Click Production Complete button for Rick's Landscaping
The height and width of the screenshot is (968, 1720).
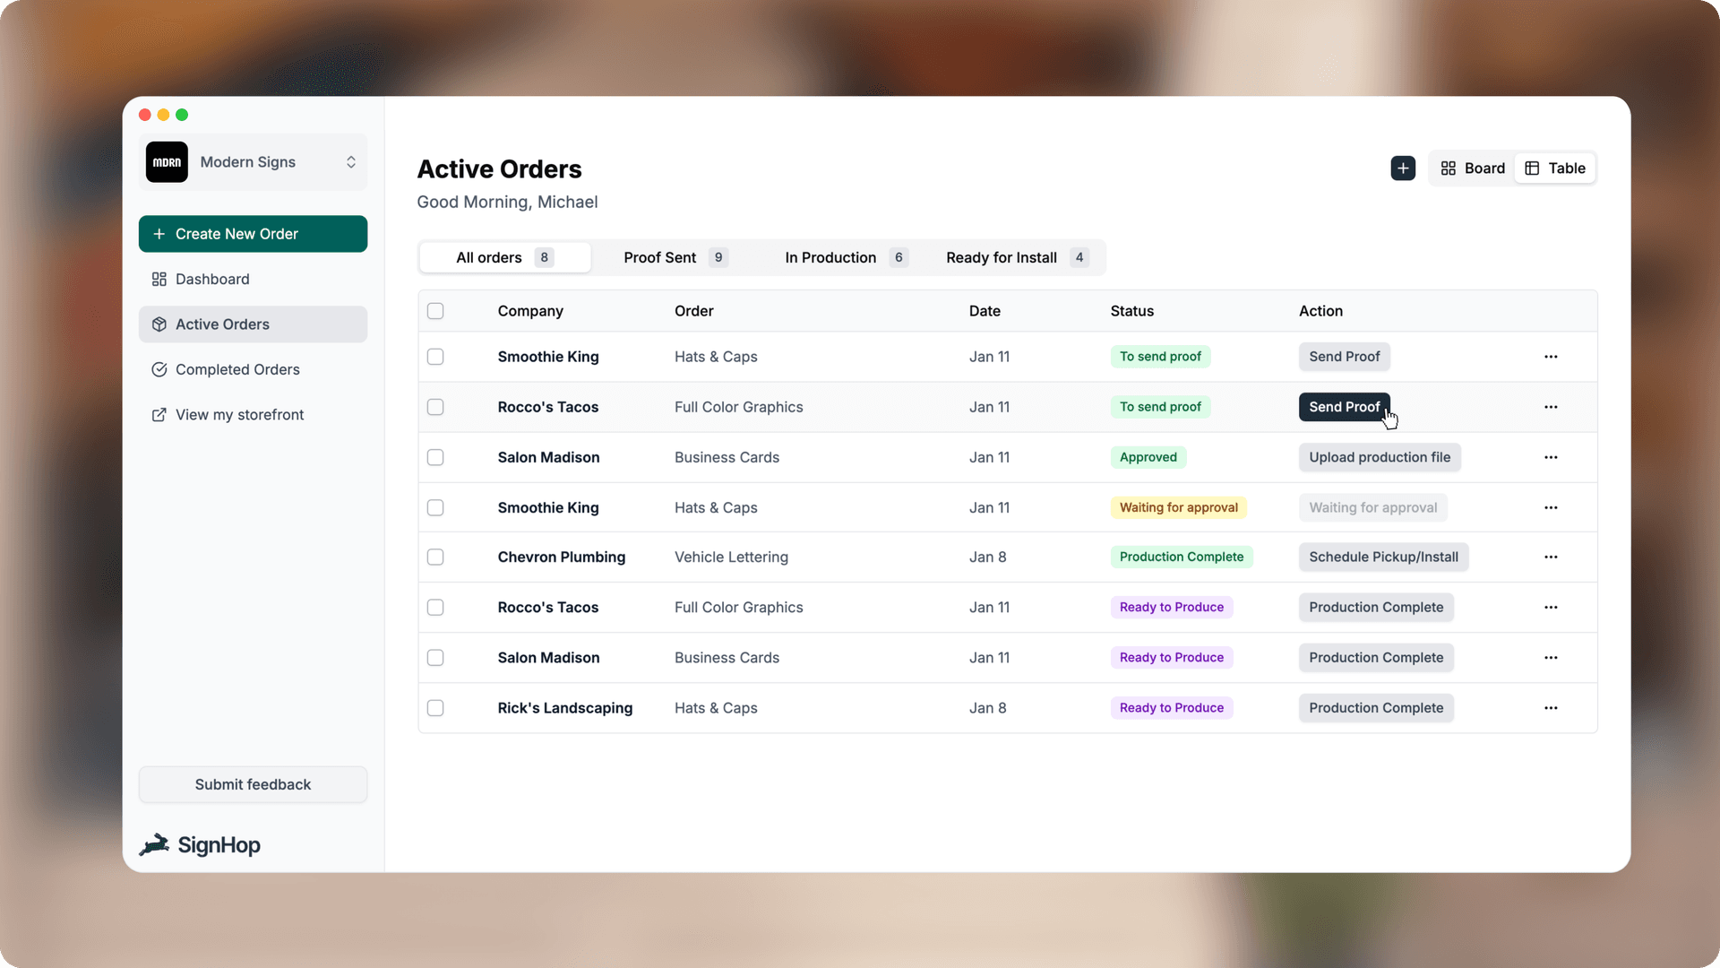point(1376,707)
